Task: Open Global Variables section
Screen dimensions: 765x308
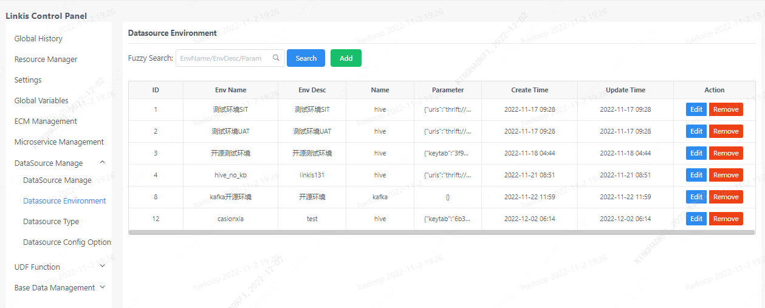Action: (x=41, y=100)
